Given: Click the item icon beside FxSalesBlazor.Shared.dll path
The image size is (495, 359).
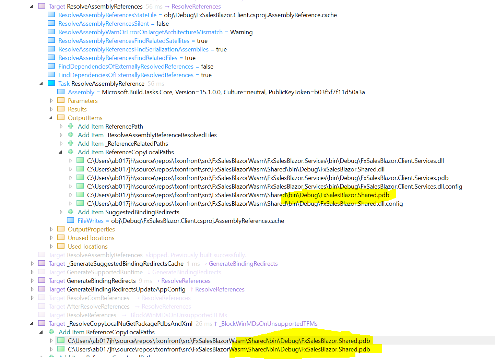Looking at the screenshot, I should pyautogui.click(x=80, y=169).
